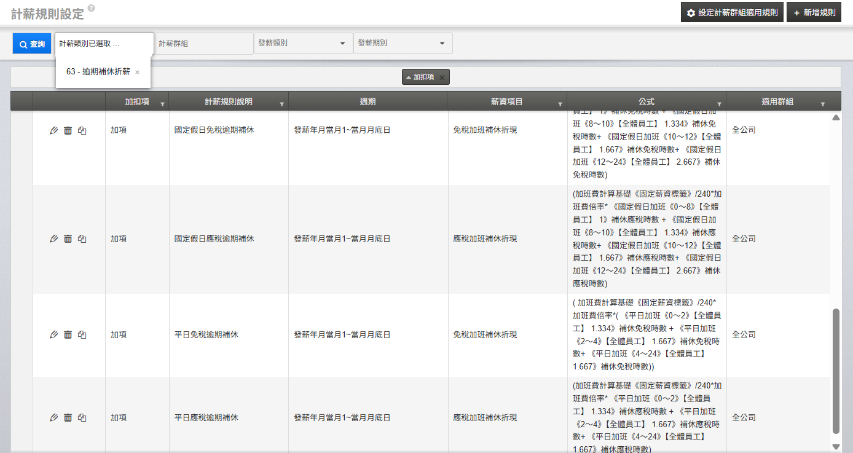The height and width of the screenshot is (453, 853).
Task: Click the copy icon for 平日免稅逾期補休
Action: coord(82,335)
